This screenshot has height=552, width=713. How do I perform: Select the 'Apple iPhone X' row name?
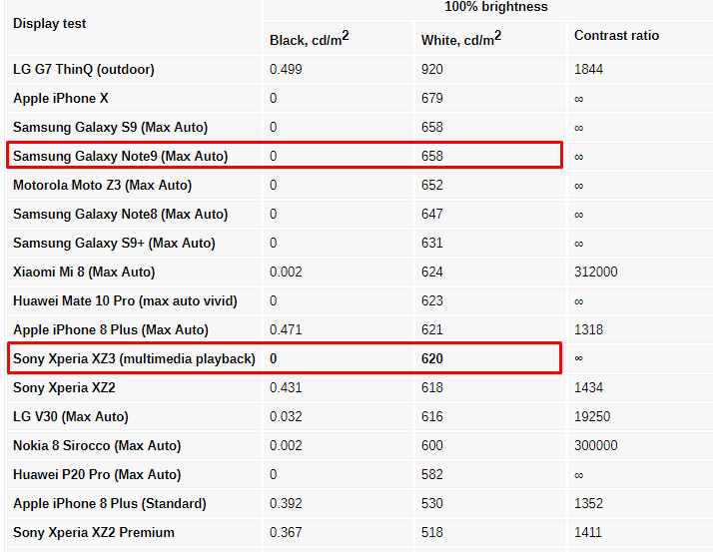[61, 98]
